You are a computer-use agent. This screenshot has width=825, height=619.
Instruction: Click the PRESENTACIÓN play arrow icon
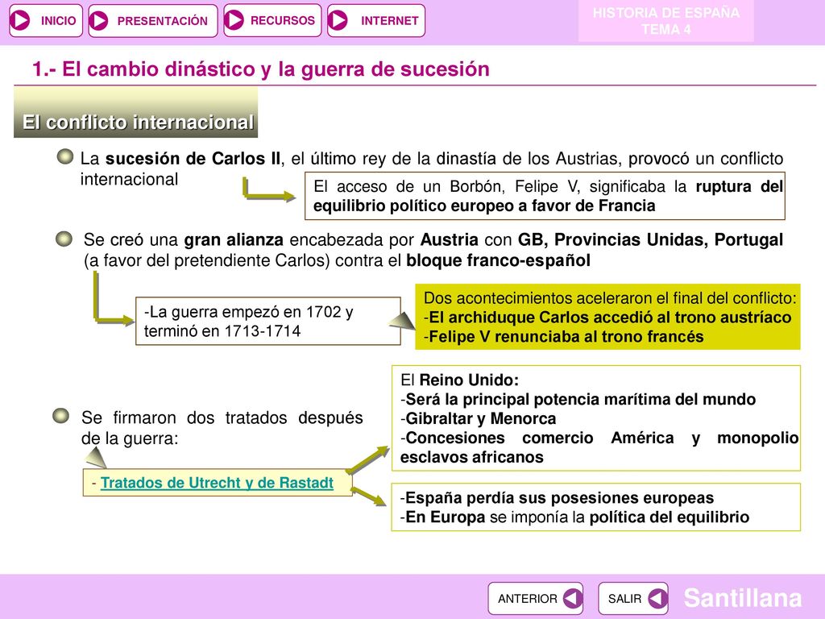[98, 21]
